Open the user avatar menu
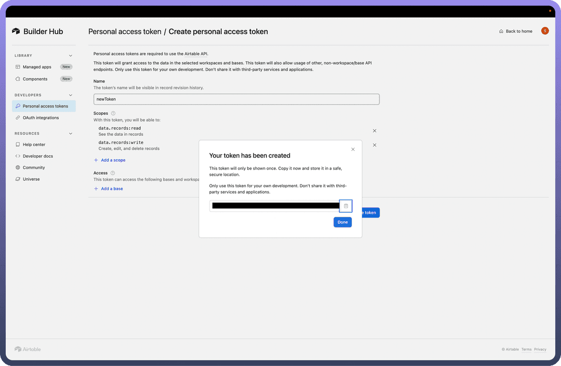Screen dimensions: 561x366 click(x=544, y=31)
